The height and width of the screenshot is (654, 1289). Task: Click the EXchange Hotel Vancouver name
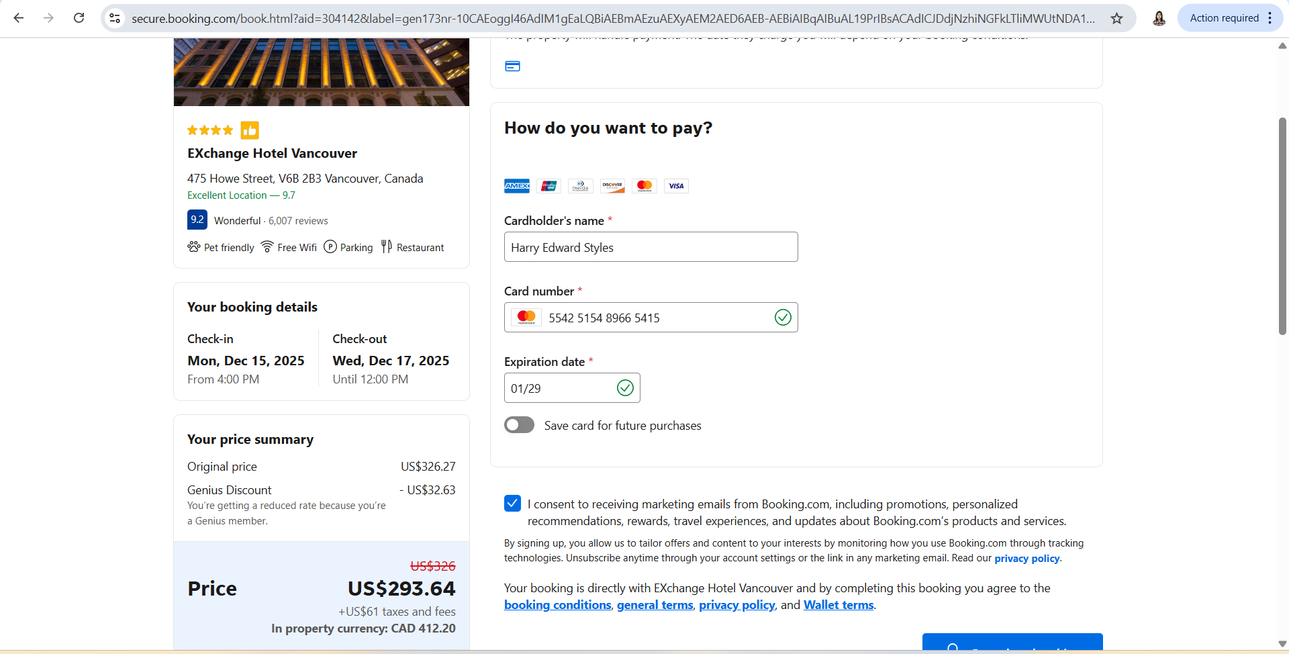[272, 154]
